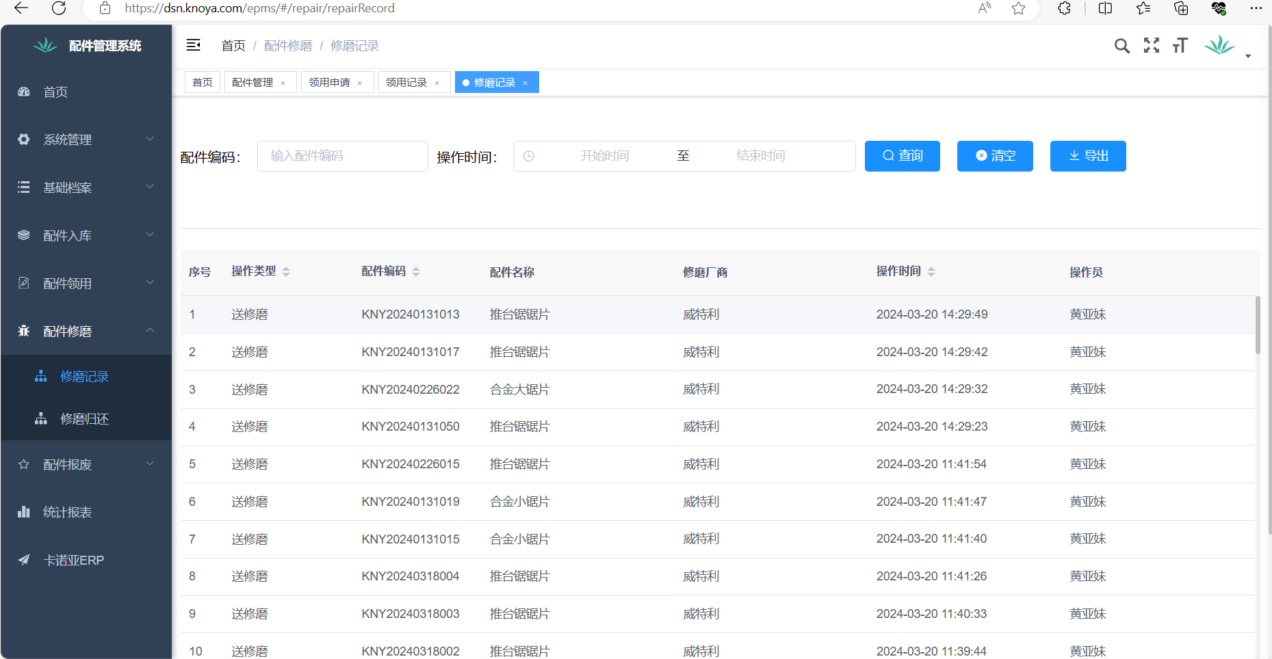Click the user avatar logo at top right
The height and width of the screenshot is (659, 1272).
coord(1219,45)
